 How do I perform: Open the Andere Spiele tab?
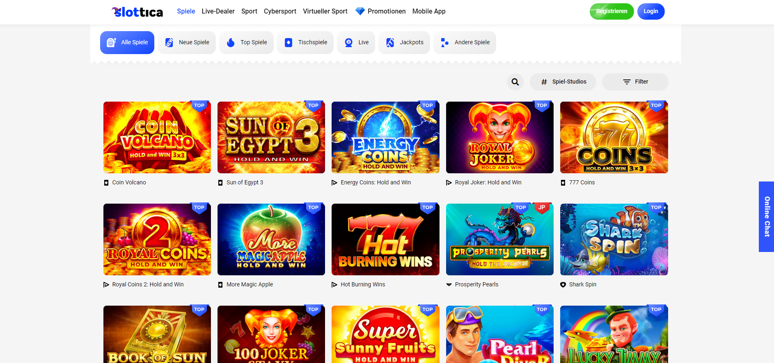(x=465, y=43)
